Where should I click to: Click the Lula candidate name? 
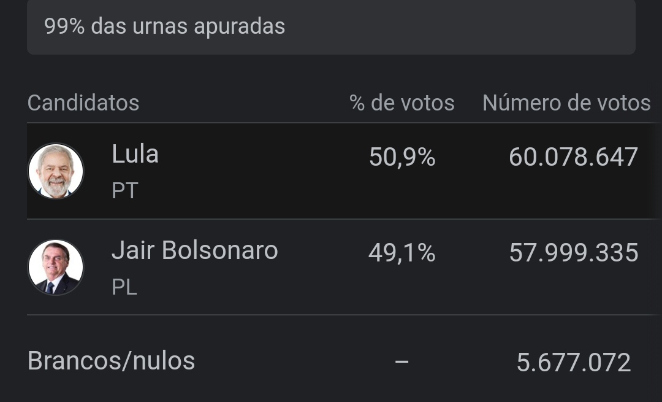tap(135, 154)
